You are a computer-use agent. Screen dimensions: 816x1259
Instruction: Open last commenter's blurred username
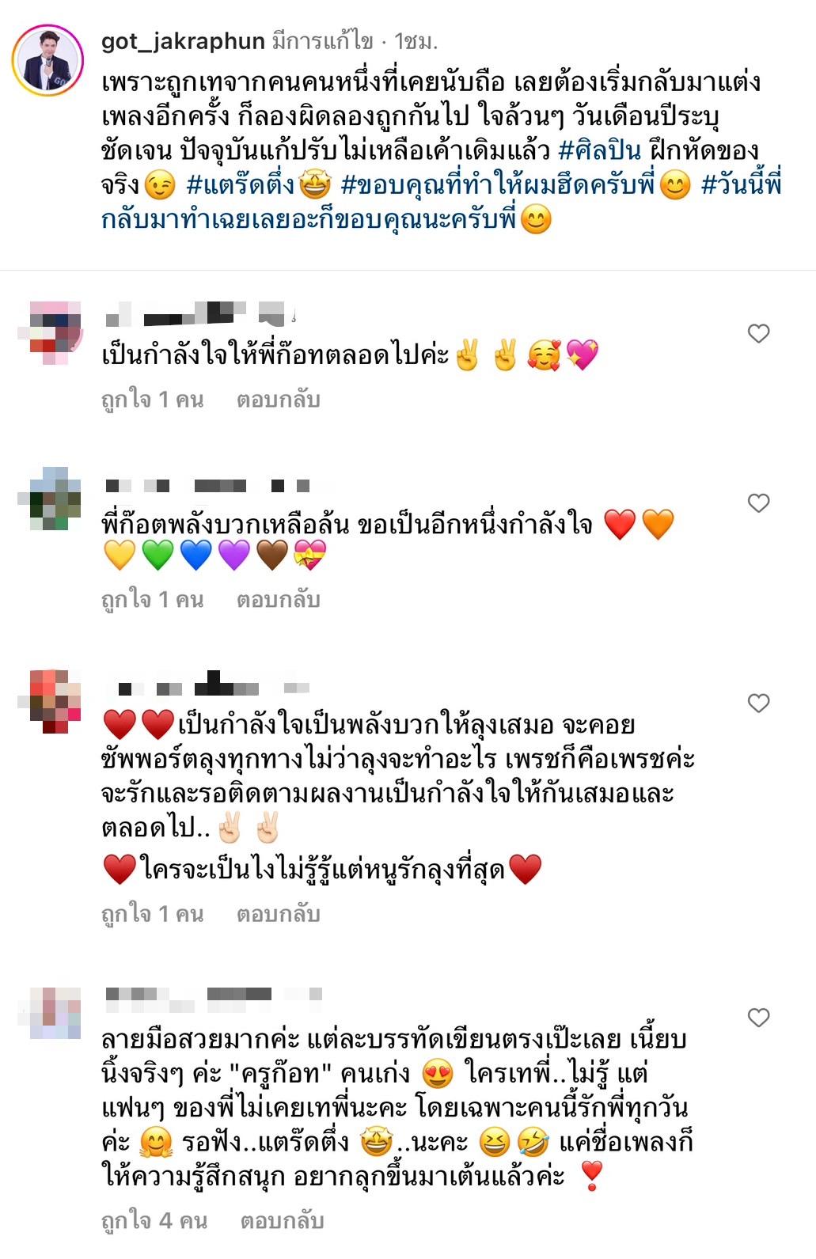214,994
